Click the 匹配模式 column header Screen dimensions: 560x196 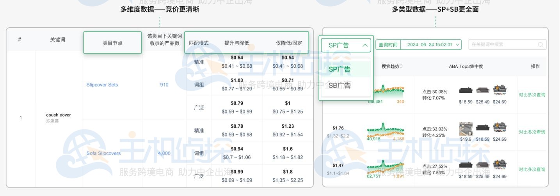[x=199, y=43]
